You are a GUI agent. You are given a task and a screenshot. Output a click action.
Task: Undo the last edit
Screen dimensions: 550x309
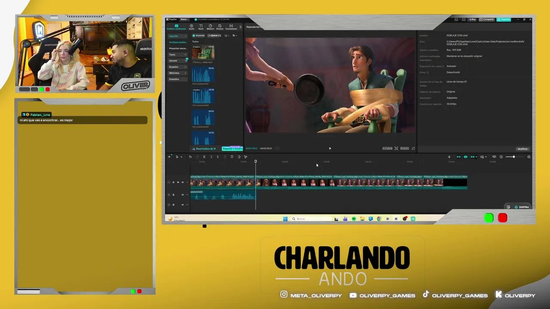pyautogui.click(x=190, y=157)
